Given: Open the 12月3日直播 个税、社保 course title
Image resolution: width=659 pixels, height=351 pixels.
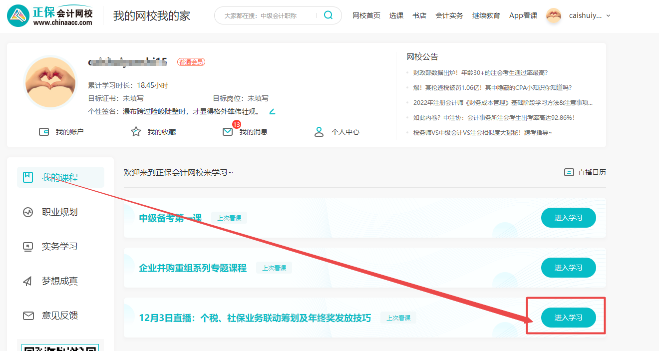Looking at the screenshot, I should click(255, 318).
